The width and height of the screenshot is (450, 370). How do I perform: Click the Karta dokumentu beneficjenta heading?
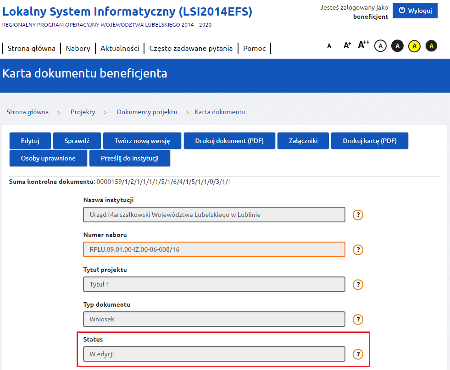coord(85,73)
